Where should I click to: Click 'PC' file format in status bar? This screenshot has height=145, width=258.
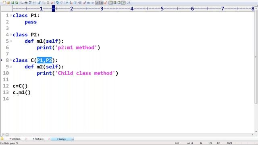(218, 143)
